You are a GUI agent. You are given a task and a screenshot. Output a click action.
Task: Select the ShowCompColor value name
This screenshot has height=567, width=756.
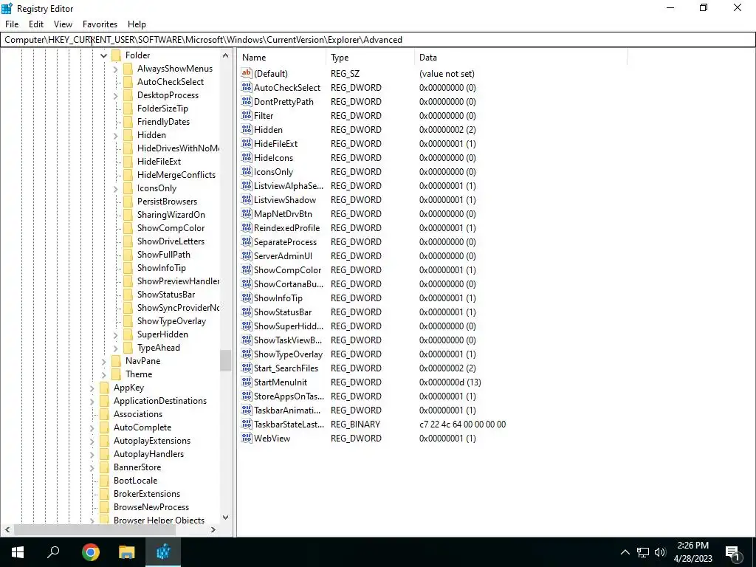coord(287,270)
